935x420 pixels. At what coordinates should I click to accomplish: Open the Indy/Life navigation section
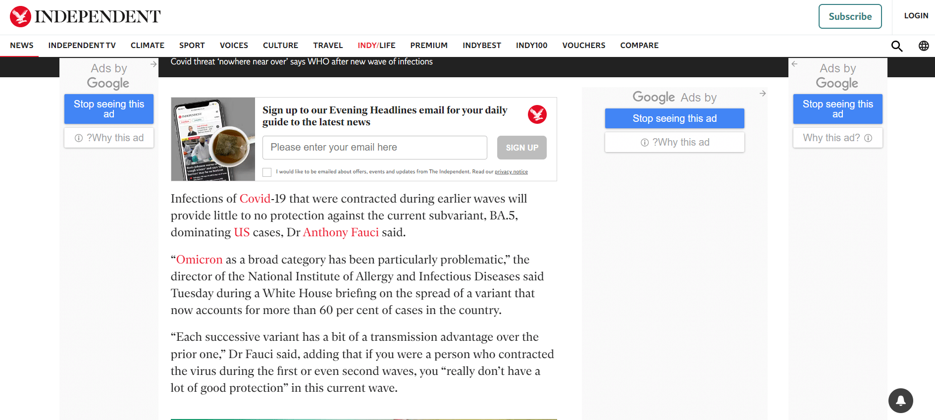click(376, 46)
